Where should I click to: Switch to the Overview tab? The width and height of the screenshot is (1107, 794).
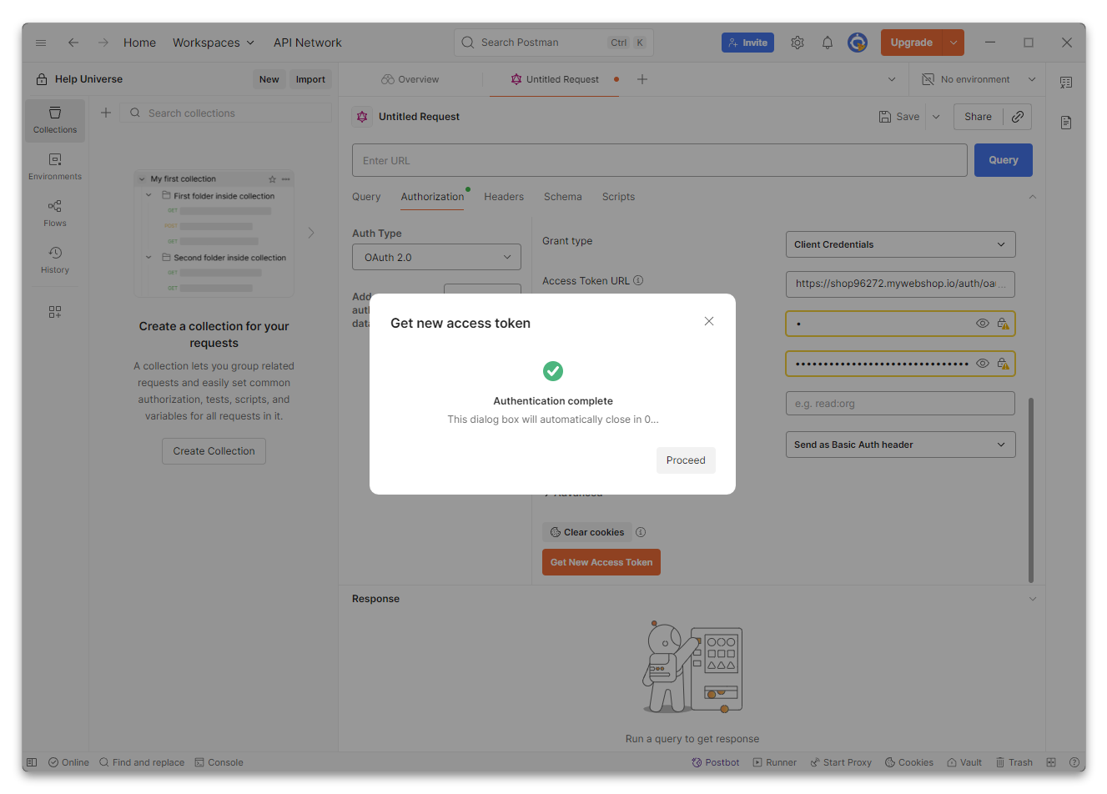click(x=410, y=79)
